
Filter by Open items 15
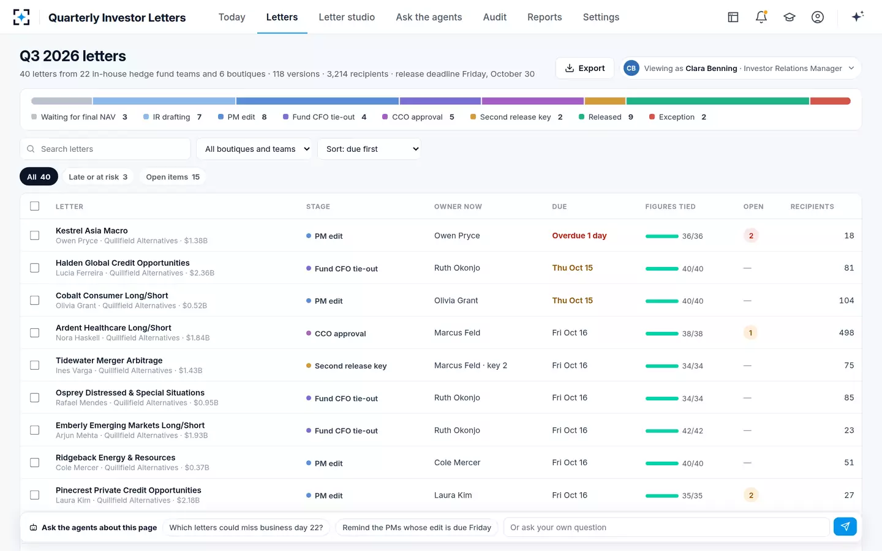pyautogui.click(x=173, y=177)
